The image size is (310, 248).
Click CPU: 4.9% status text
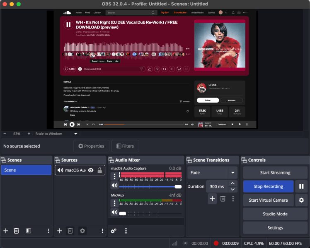tap(254, 243)
